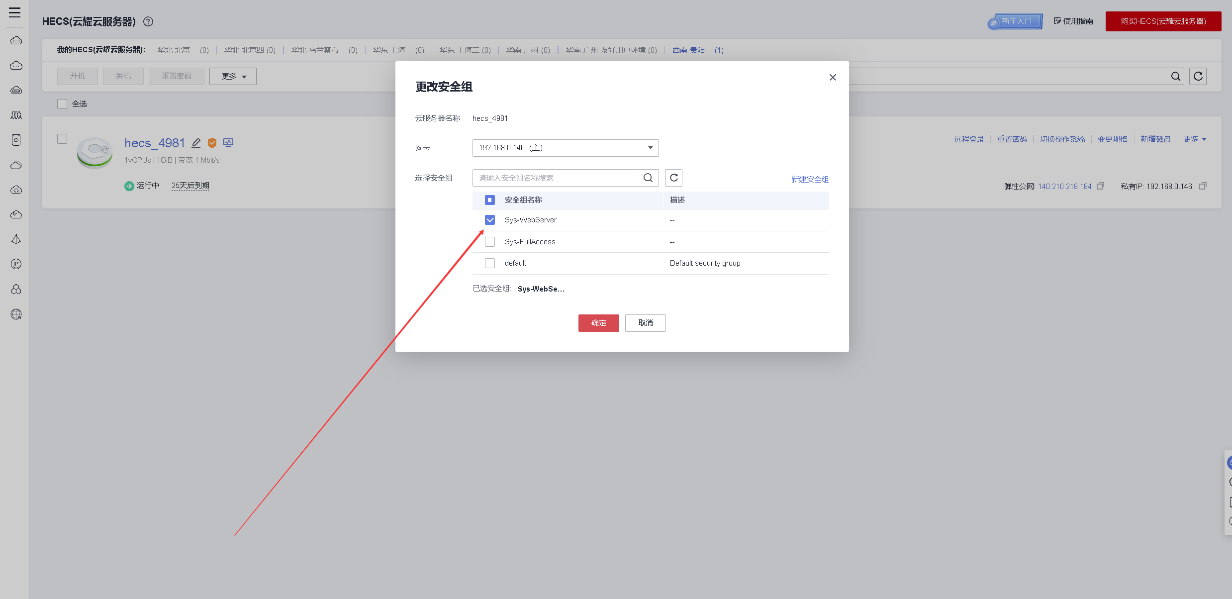Expand the network card 192.168.0.146 dropdown
The width and height of the screenshot is (1232, 599).
[565, 148]
